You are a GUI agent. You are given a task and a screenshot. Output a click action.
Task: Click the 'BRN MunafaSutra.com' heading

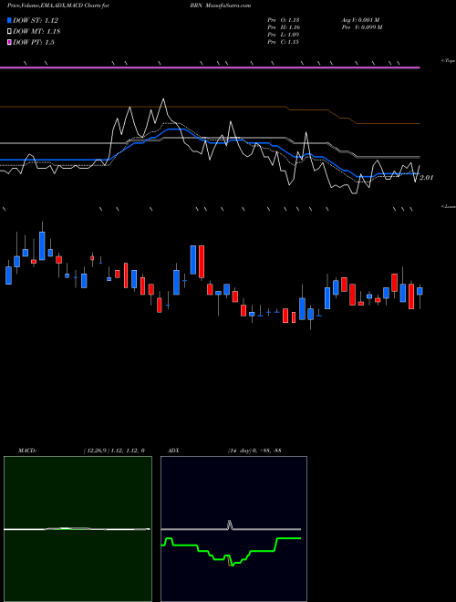pos(220,5)
